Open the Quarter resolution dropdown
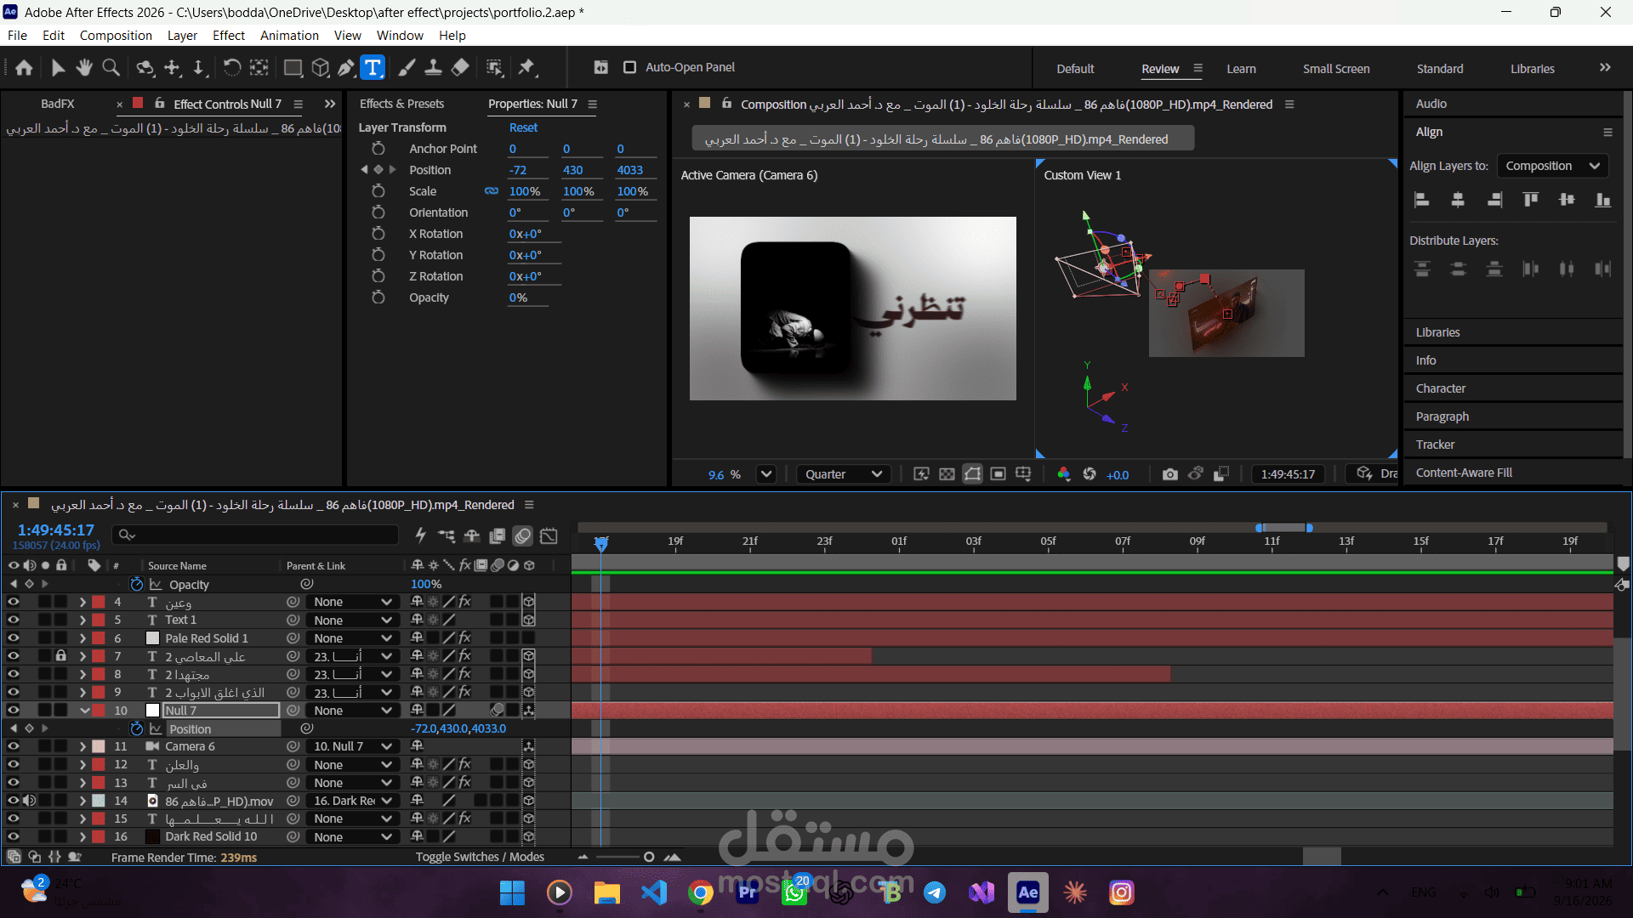The image size is (1633, 918). coord(842,474)
